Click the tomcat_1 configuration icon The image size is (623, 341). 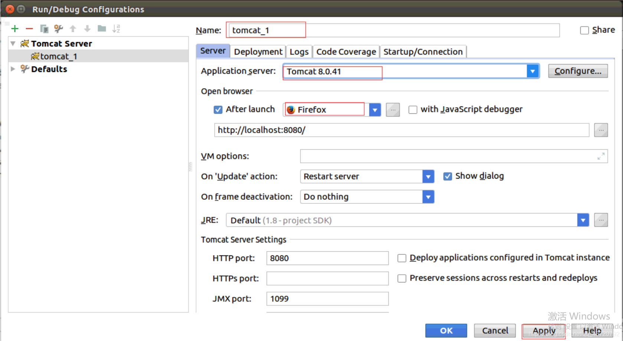(35, 56)
